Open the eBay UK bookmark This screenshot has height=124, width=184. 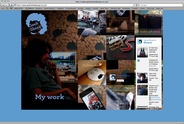(159, 8)
